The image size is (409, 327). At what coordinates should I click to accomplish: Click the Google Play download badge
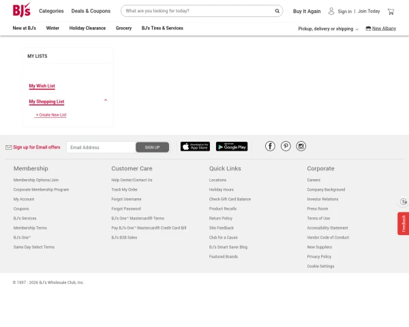coord(232,146)
